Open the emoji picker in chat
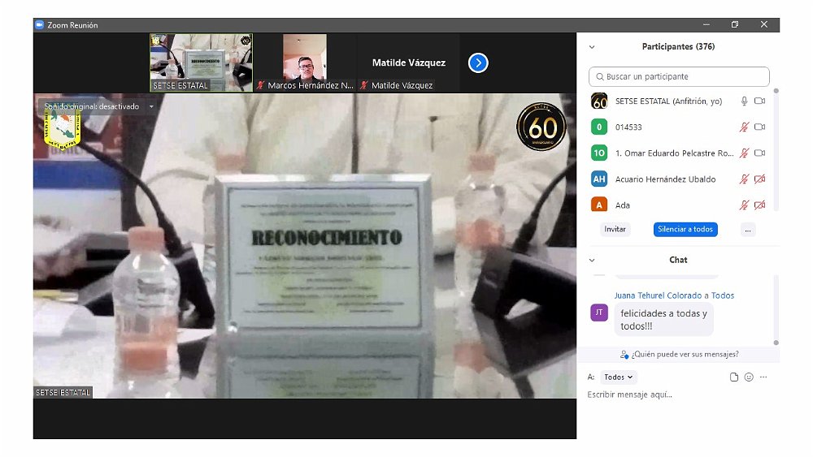The height and width of the screenshot is (457, 813). click(x=749, y=377)
